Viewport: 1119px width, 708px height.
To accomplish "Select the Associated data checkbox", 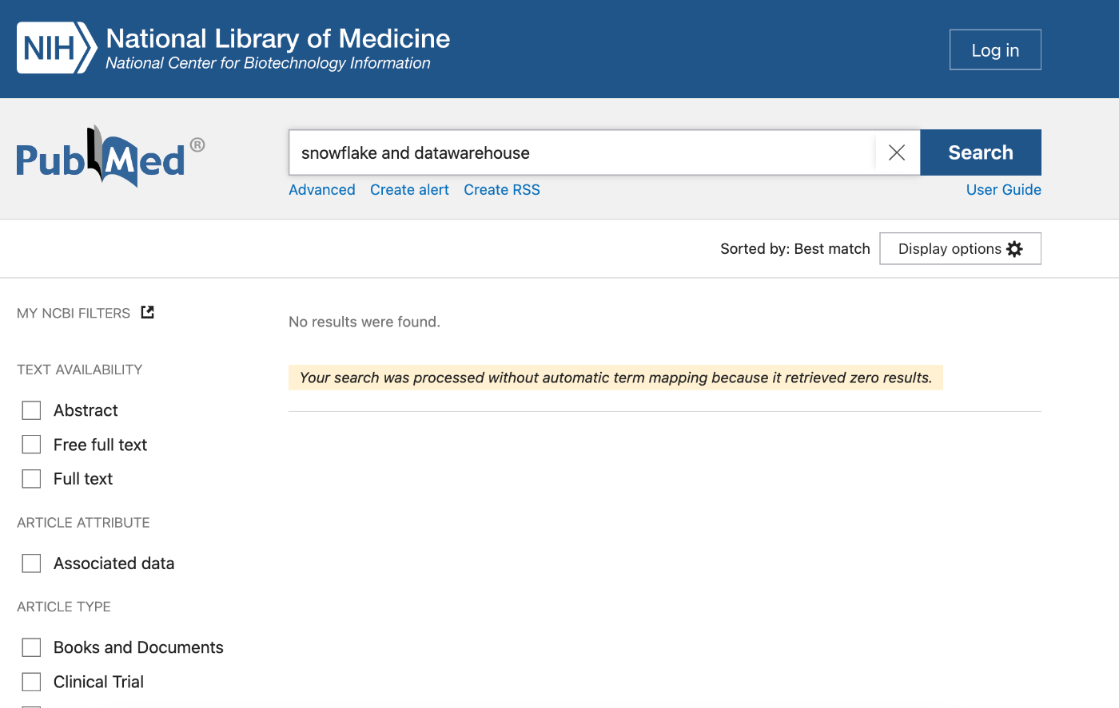I will click(31, 564).
